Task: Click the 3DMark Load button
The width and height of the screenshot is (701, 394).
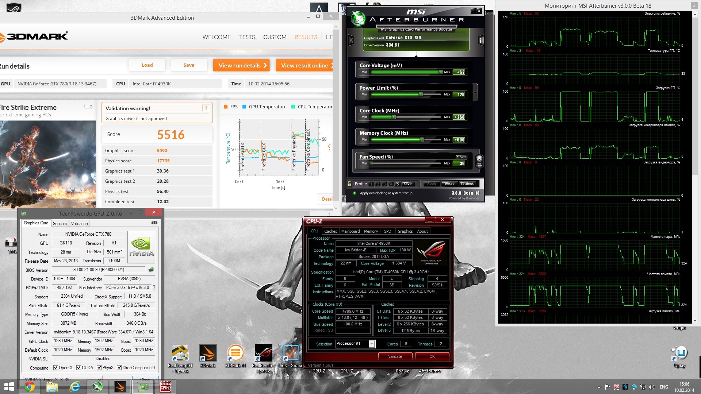Action: pyautogui.click(x=147, y=65)
